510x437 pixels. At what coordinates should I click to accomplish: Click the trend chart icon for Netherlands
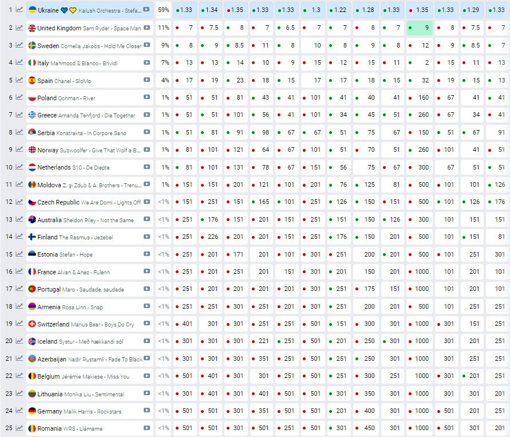19,167
